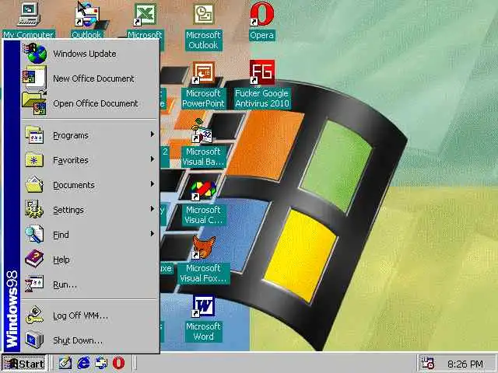Click the Log Off key icon

click(x=34, y=315)
